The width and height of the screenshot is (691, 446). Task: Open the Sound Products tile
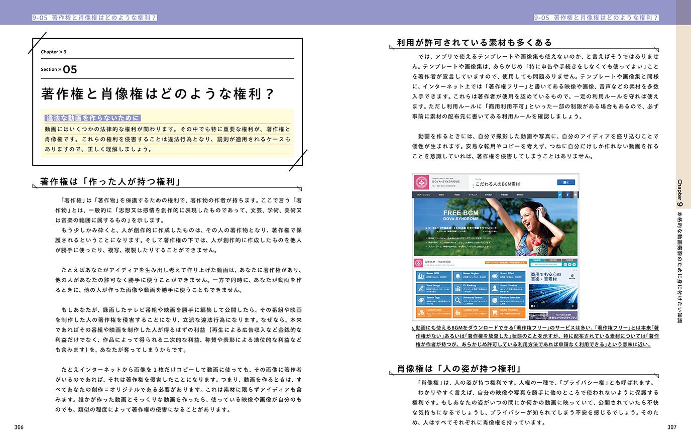pyautogui.click(x=507, y=312)
